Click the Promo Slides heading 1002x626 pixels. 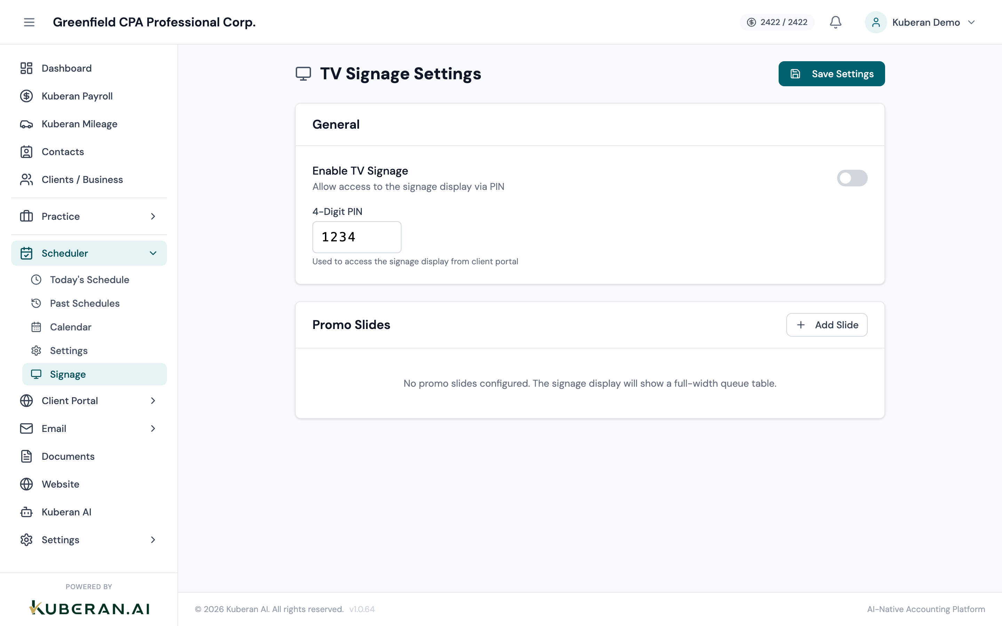click(x=351, y=325)
